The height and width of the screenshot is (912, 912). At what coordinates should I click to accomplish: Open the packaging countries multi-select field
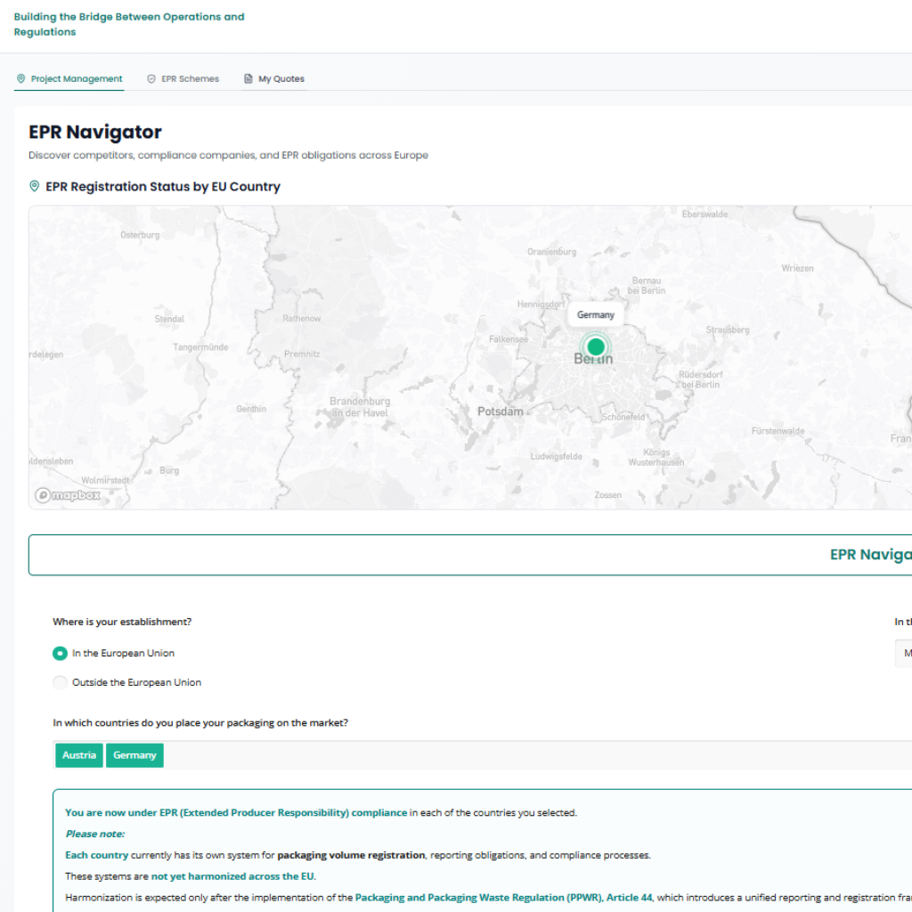click(534, 755)
